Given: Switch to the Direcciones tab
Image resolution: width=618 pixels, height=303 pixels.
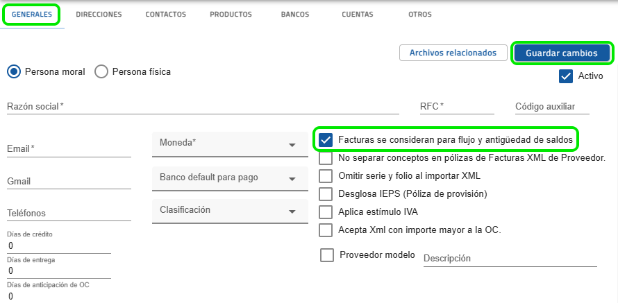Looking at the screenshot, I should point(99,14).
